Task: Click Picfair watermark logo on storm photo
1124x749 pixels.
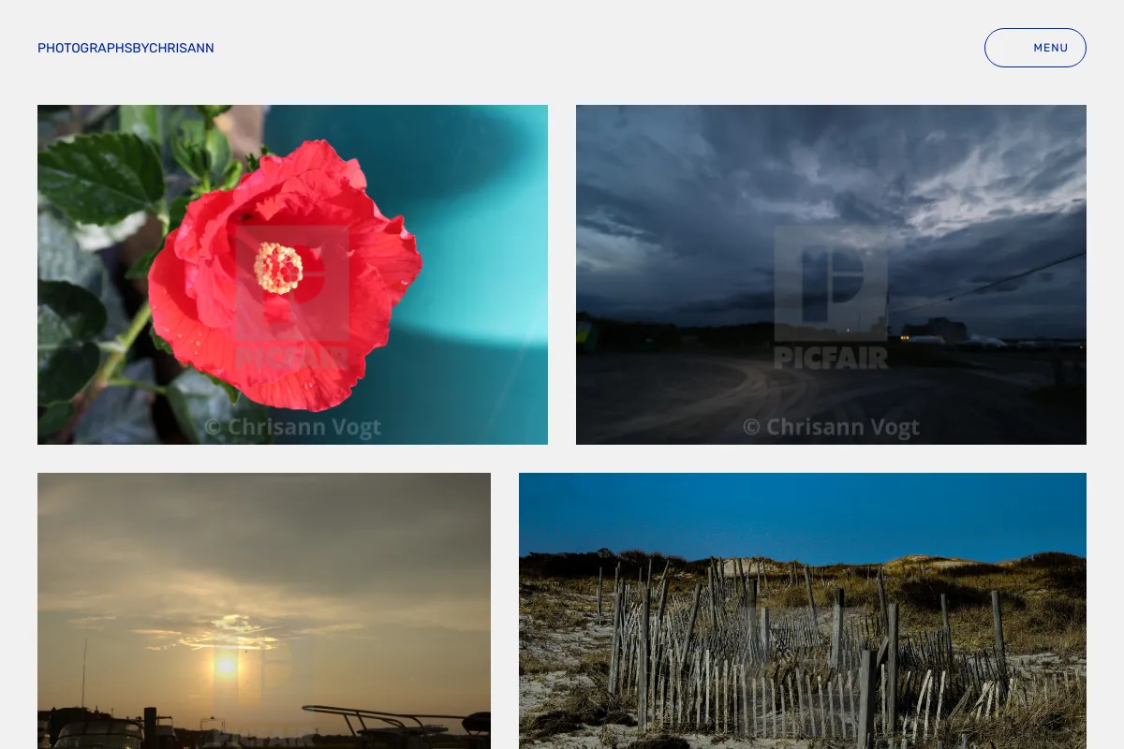Action: [x=831, y=296]
